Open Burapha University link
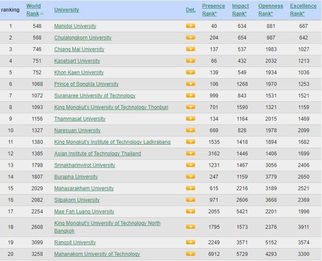Image resolution: width=322 pixels, height=261 pixels. pos(76,177)
